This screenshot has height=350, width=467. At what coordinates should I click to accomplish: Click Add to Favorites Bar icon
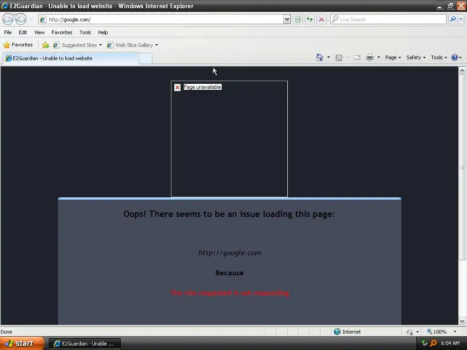point(45,45)
